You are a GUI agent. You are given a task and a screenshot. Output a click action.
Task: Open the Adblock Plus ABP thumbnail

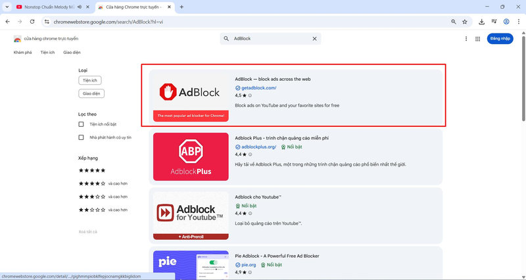191,156
